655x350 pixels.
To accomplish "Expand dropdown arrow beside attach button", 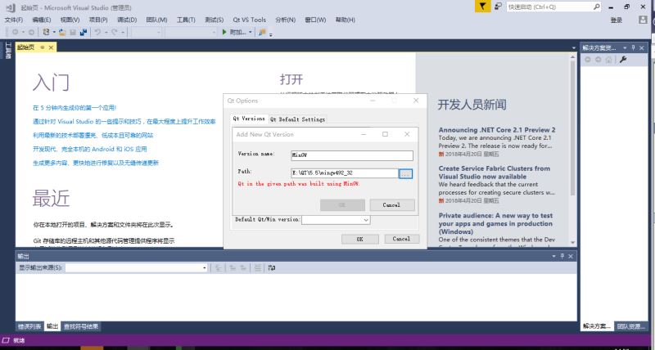I will (251, 32).
